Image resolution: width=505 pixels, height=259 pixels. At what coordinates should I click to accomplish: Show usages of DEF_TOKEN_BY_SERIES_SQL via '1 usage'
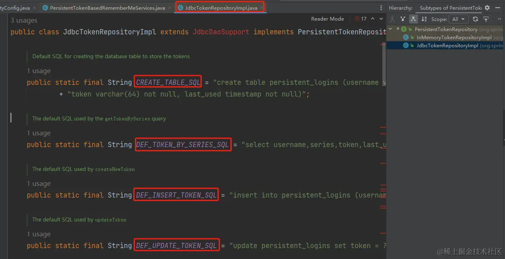(x=39, y=133)
